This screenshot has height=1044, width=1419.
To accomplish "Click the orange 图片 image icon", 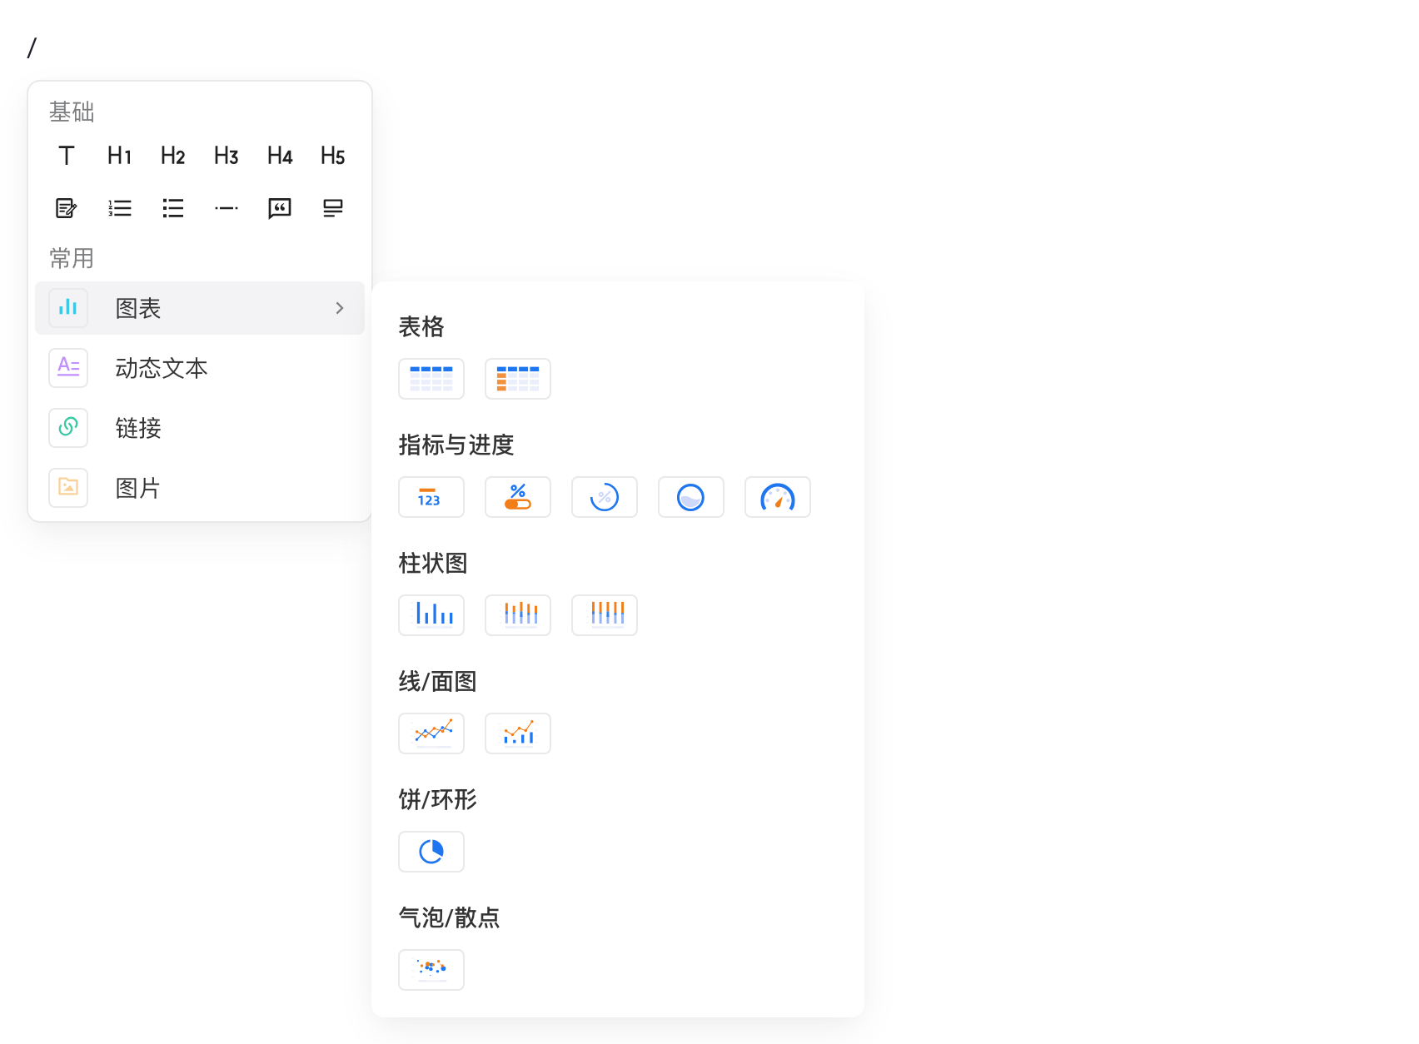I will 68,488.
